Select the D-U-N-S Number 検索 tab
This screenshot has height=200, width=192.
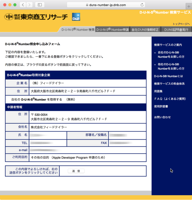click(78, 30)
